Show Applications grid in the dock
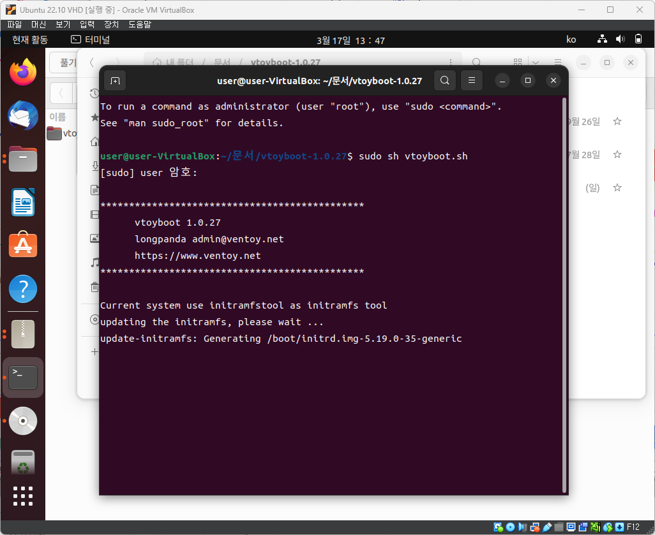This screenshot has width=655, height=535. [23, 496]
